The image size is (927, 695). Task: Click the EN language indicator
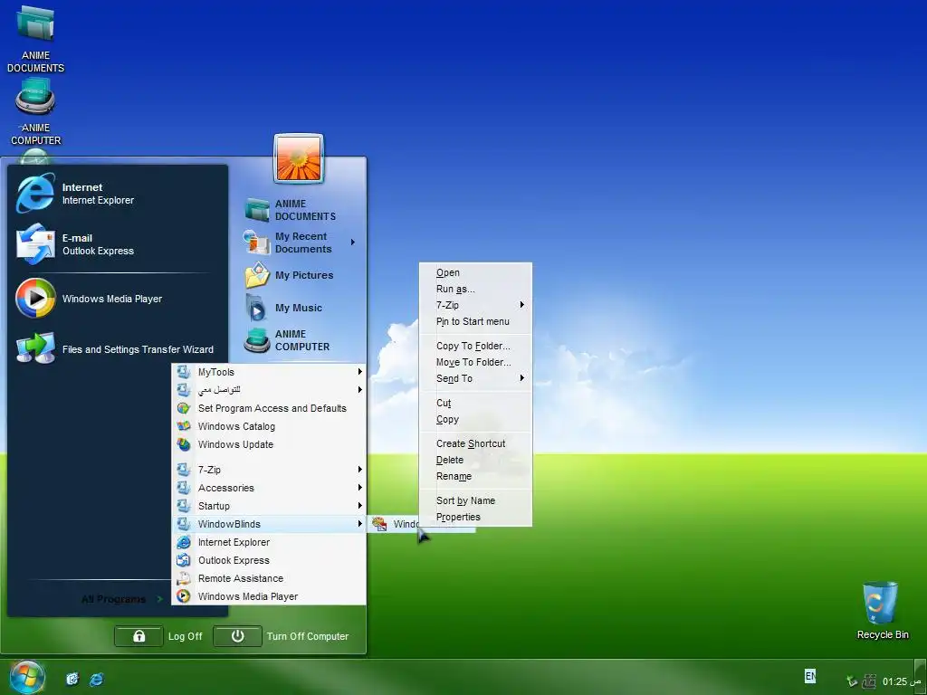810,675
